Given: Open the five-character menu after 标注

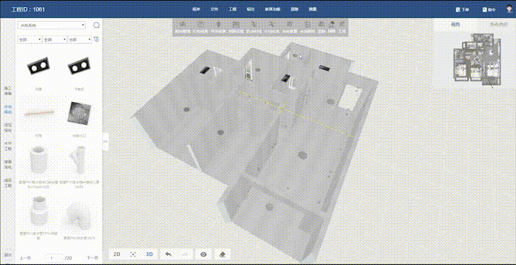Looking at the screenshot, I should 272,9.
